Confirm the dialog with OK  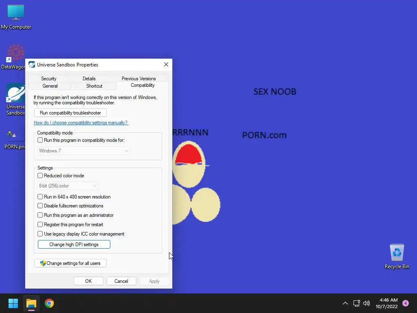click(88, 281)
